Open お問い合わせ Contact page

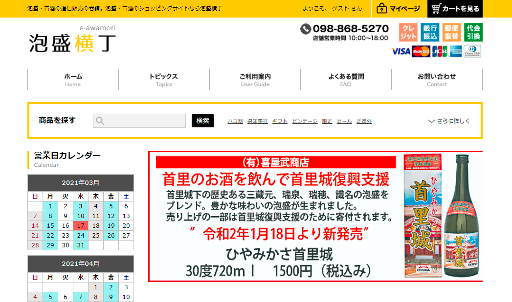(437, 80)
